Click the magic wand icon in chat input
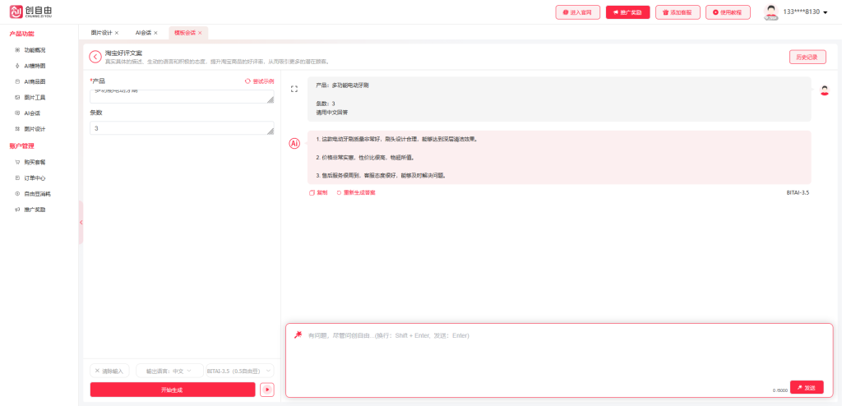This screenshot has height=406, width=842. click(298, 335)
